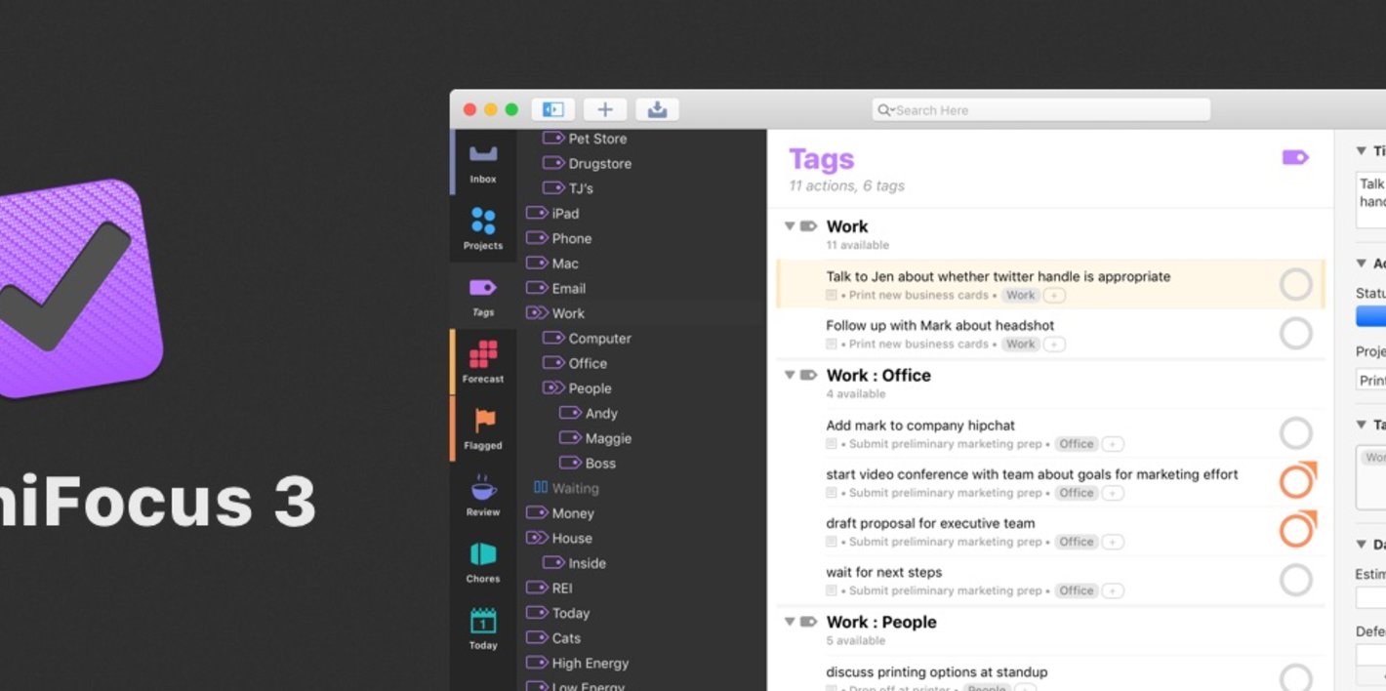This screenshot has width=1386, height=691.
Task: Click Office tag pill under 'wait for next steps'
Action: (1077, 590)
